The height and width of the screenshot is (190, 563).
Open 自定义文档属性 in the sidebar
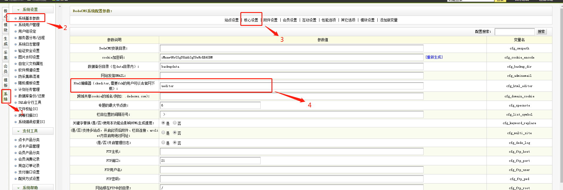(x=31, y=64)
